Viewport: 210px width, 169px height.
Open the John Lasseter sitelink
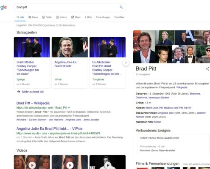[91, 120]
